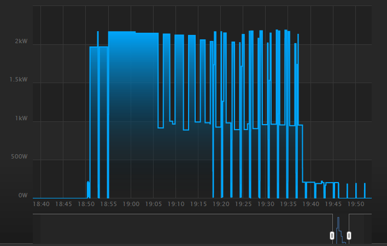Click the 19:30 time axis label
Image resolution: width=387 pixels, height=246 pixels.
coord(266,204)
